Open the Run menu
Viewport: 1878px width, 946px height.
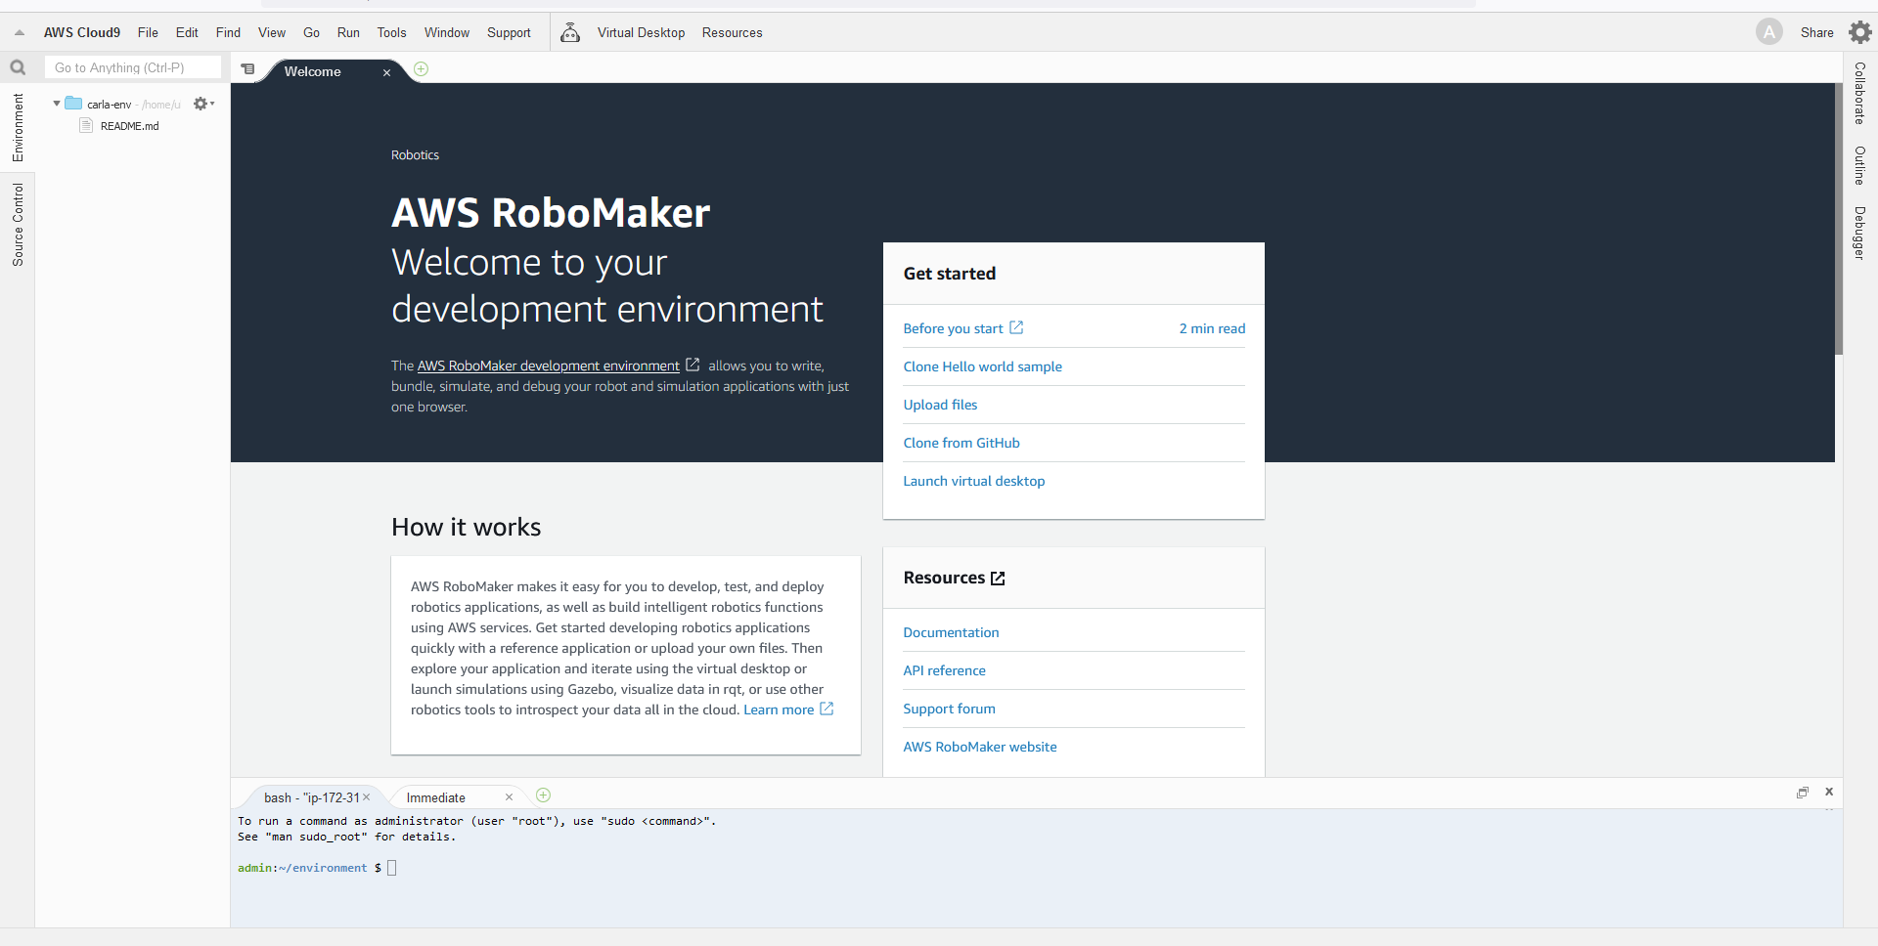click(348, 32)
